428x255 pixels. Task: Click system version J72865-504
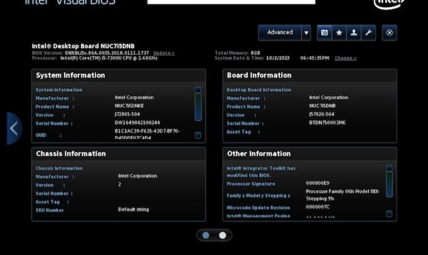pyautogui.click(x=127, y=114)
